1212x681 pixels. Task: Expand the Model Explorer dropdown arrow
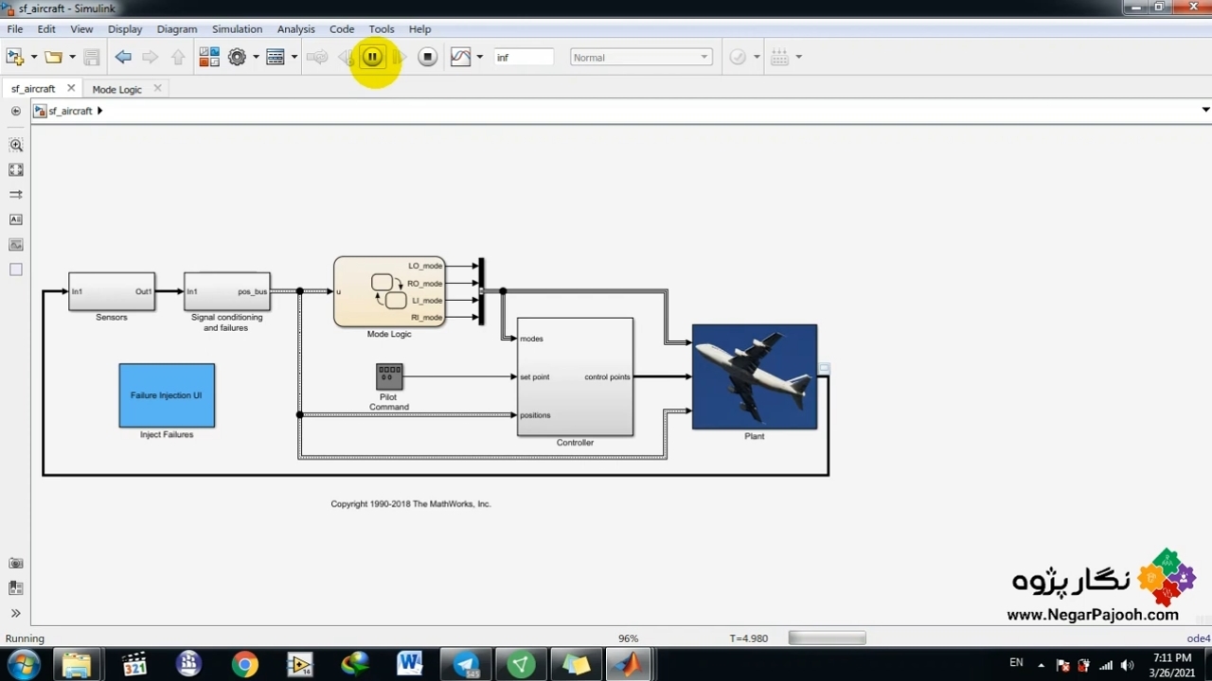pos(294,58)
